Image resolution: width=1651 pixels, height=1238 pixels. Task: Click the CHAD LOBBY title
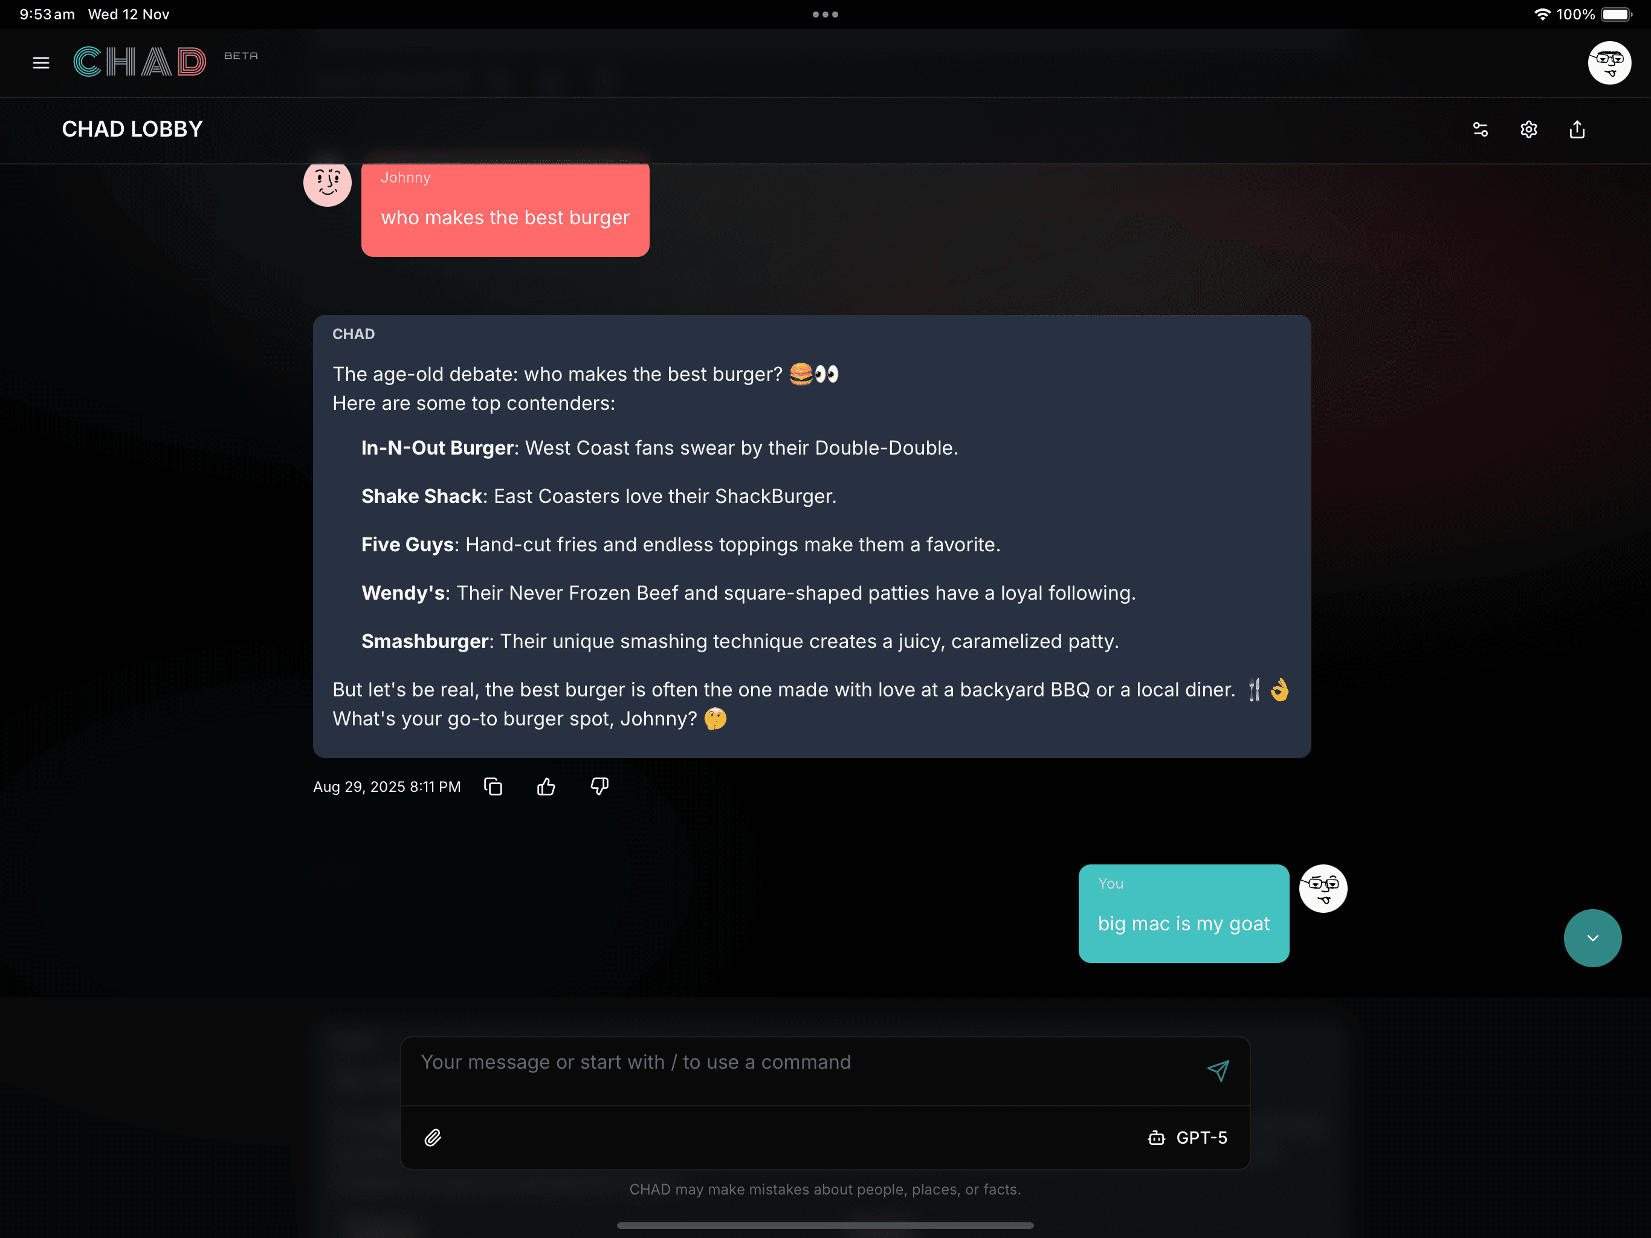[x=132, y=129]
